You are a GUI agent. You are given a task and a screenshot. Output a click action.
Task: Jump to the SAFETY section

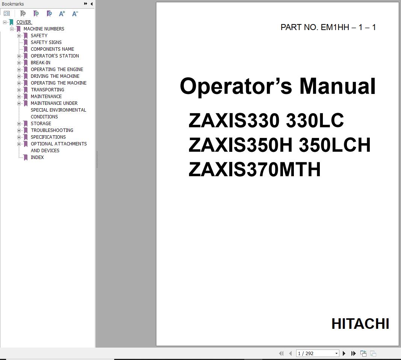[x=39, y=36]
